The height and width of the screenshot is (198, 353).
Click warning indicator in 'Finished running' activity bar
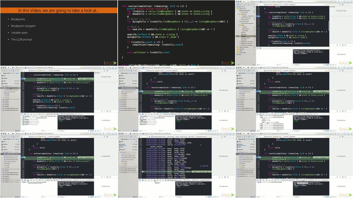(316, 2)
